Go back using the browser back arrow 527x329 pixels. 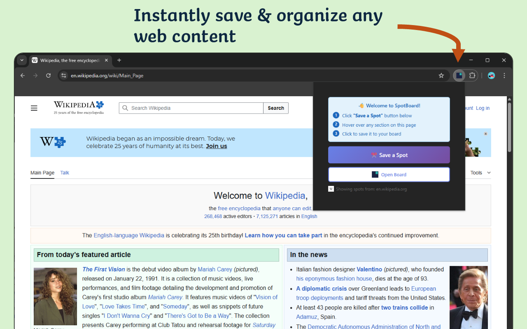[23, 76]
